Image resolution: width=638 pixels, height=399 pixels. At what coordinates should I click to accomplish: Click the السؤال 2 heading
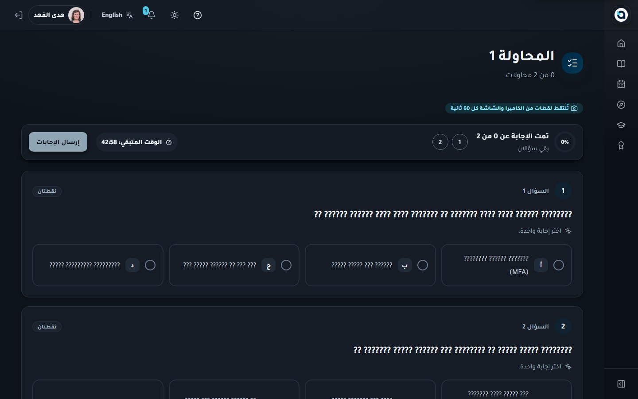[x=536, y=327]
